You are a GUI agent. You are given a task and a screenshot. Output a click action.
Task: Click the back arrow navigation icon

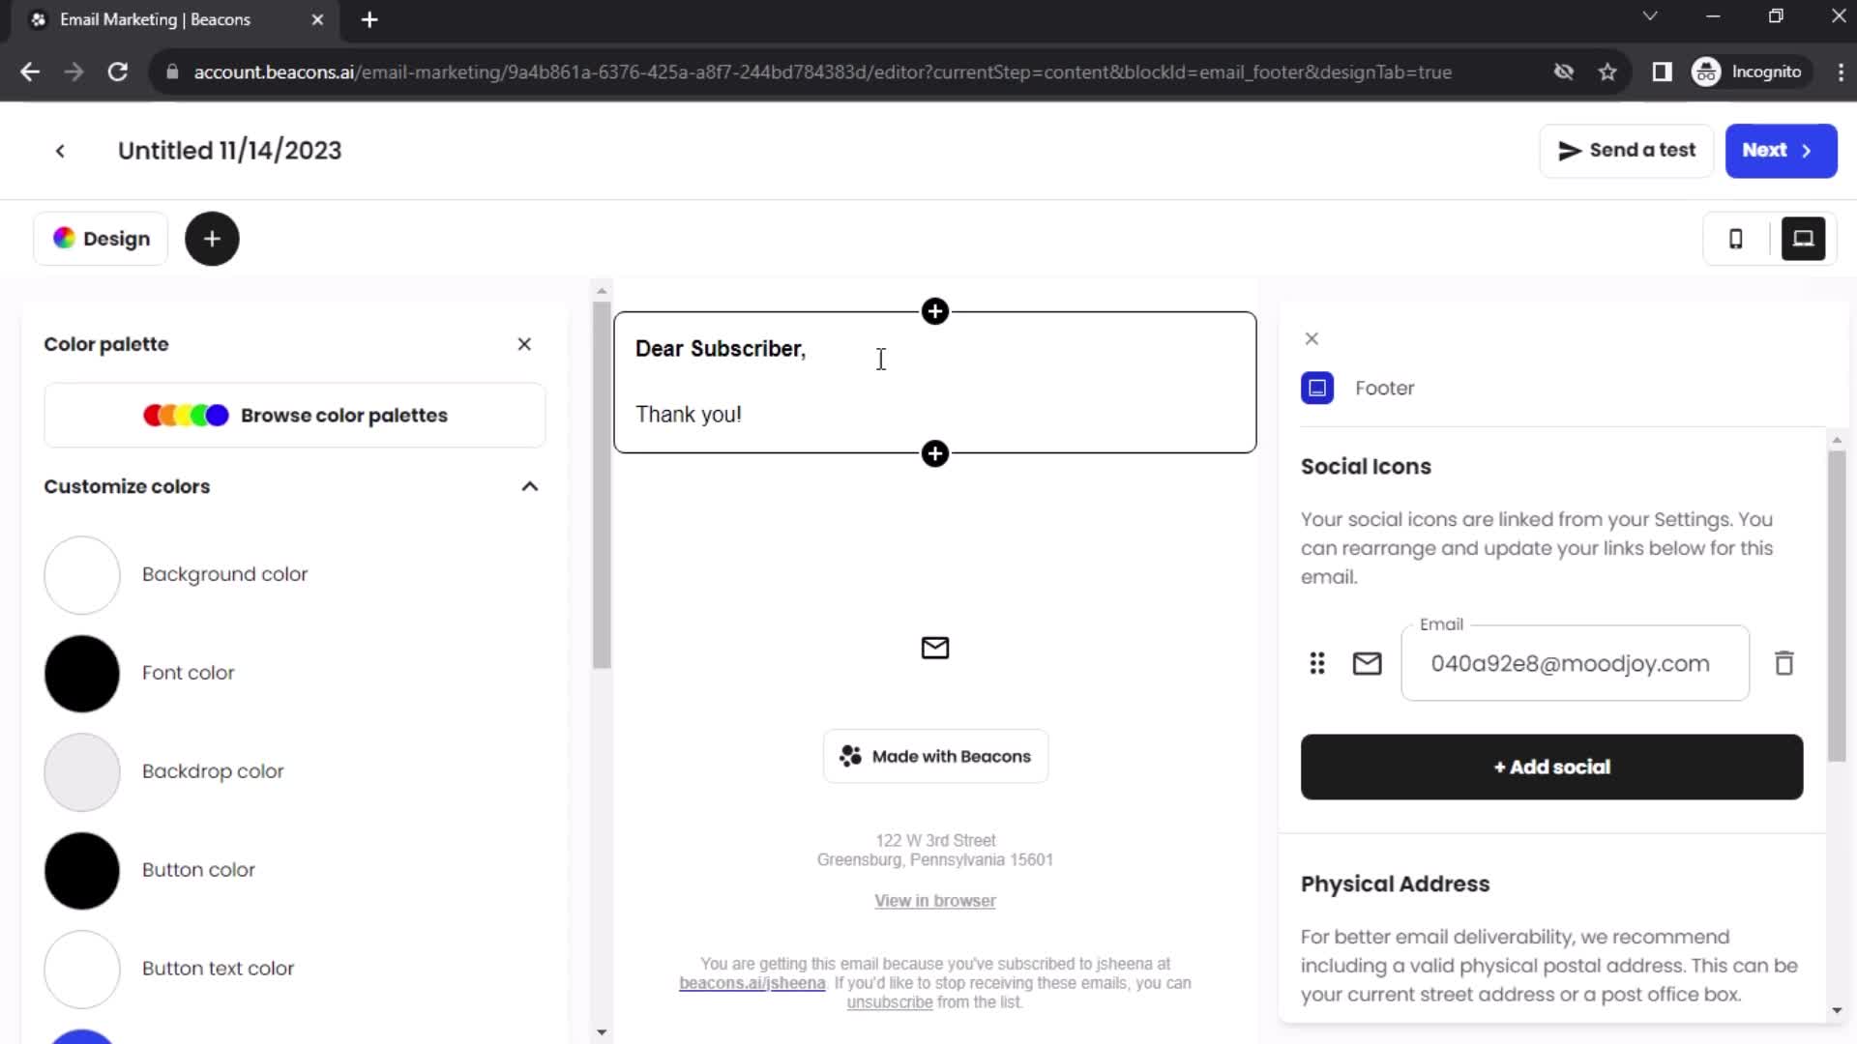point(60,151)
